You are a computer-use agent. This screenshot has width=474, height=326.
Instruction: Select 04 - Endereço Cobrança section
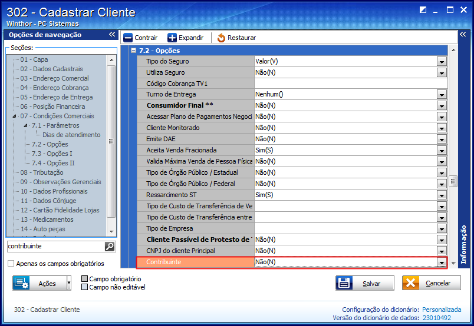click(54, 88)
